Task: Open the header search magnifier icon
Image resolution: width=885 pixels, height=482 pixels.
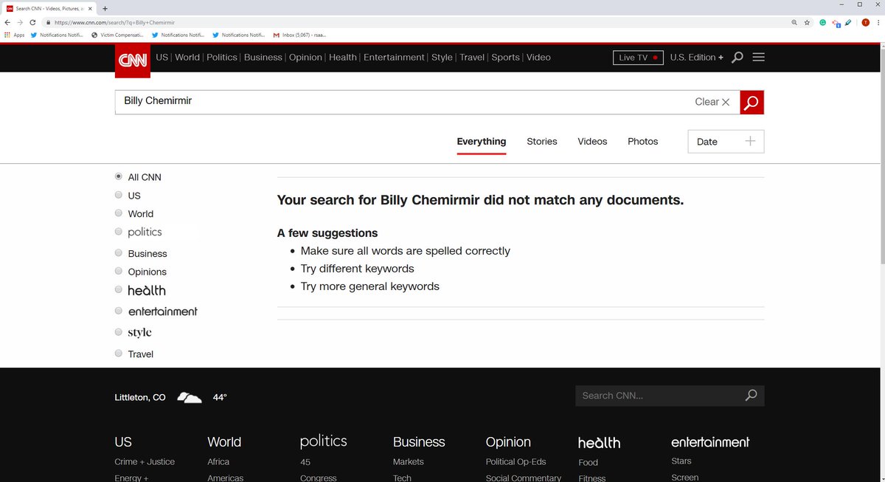Action: pyautogui.click(x=737, y=58)
